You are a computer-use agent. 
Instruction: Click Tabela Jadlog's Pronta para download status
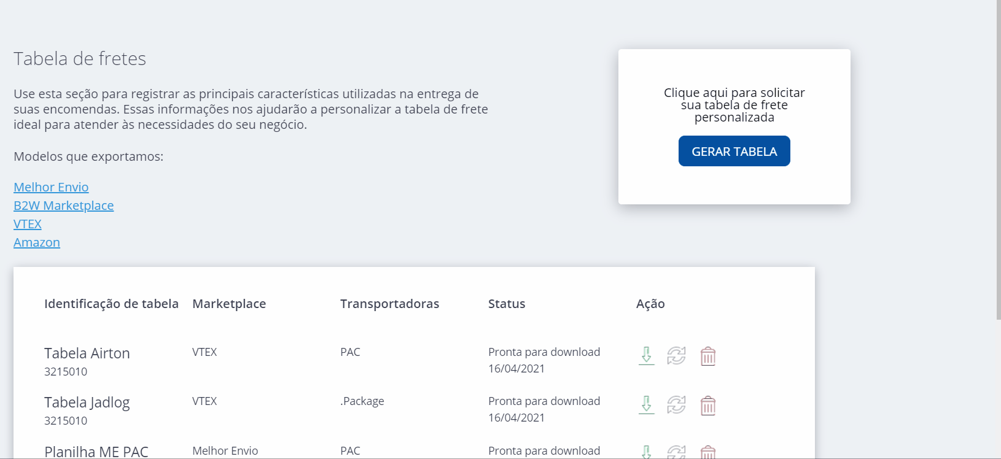544,401
